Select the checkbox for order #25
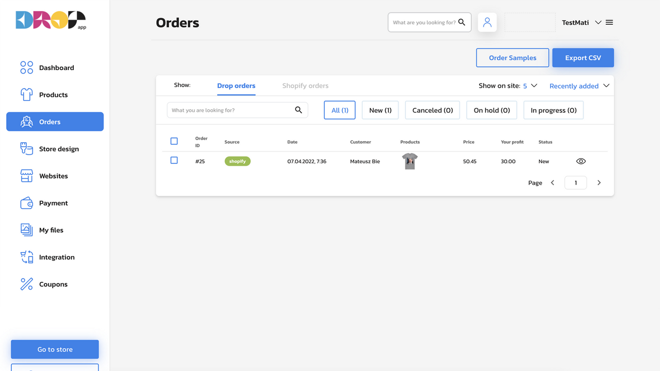The width and height of the screenshot is (660, 371). pos(174,160)
